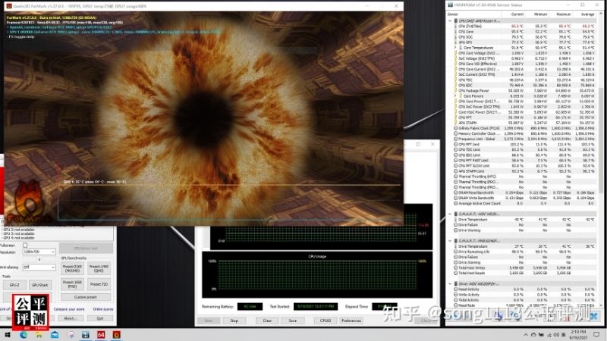Run the Preset:720 benchmark
Viewport: 607px width, 341px height.
pyautogui.click(x=99, y=284)
